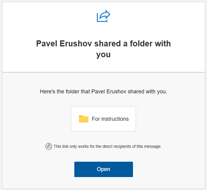Click the word "For" beside folder icon
Viewport: 207px width, 190px height.
coord(96,119)
